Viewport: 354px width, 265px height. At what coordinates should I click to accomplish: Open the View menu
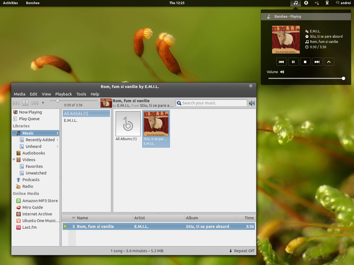(46, 94)
